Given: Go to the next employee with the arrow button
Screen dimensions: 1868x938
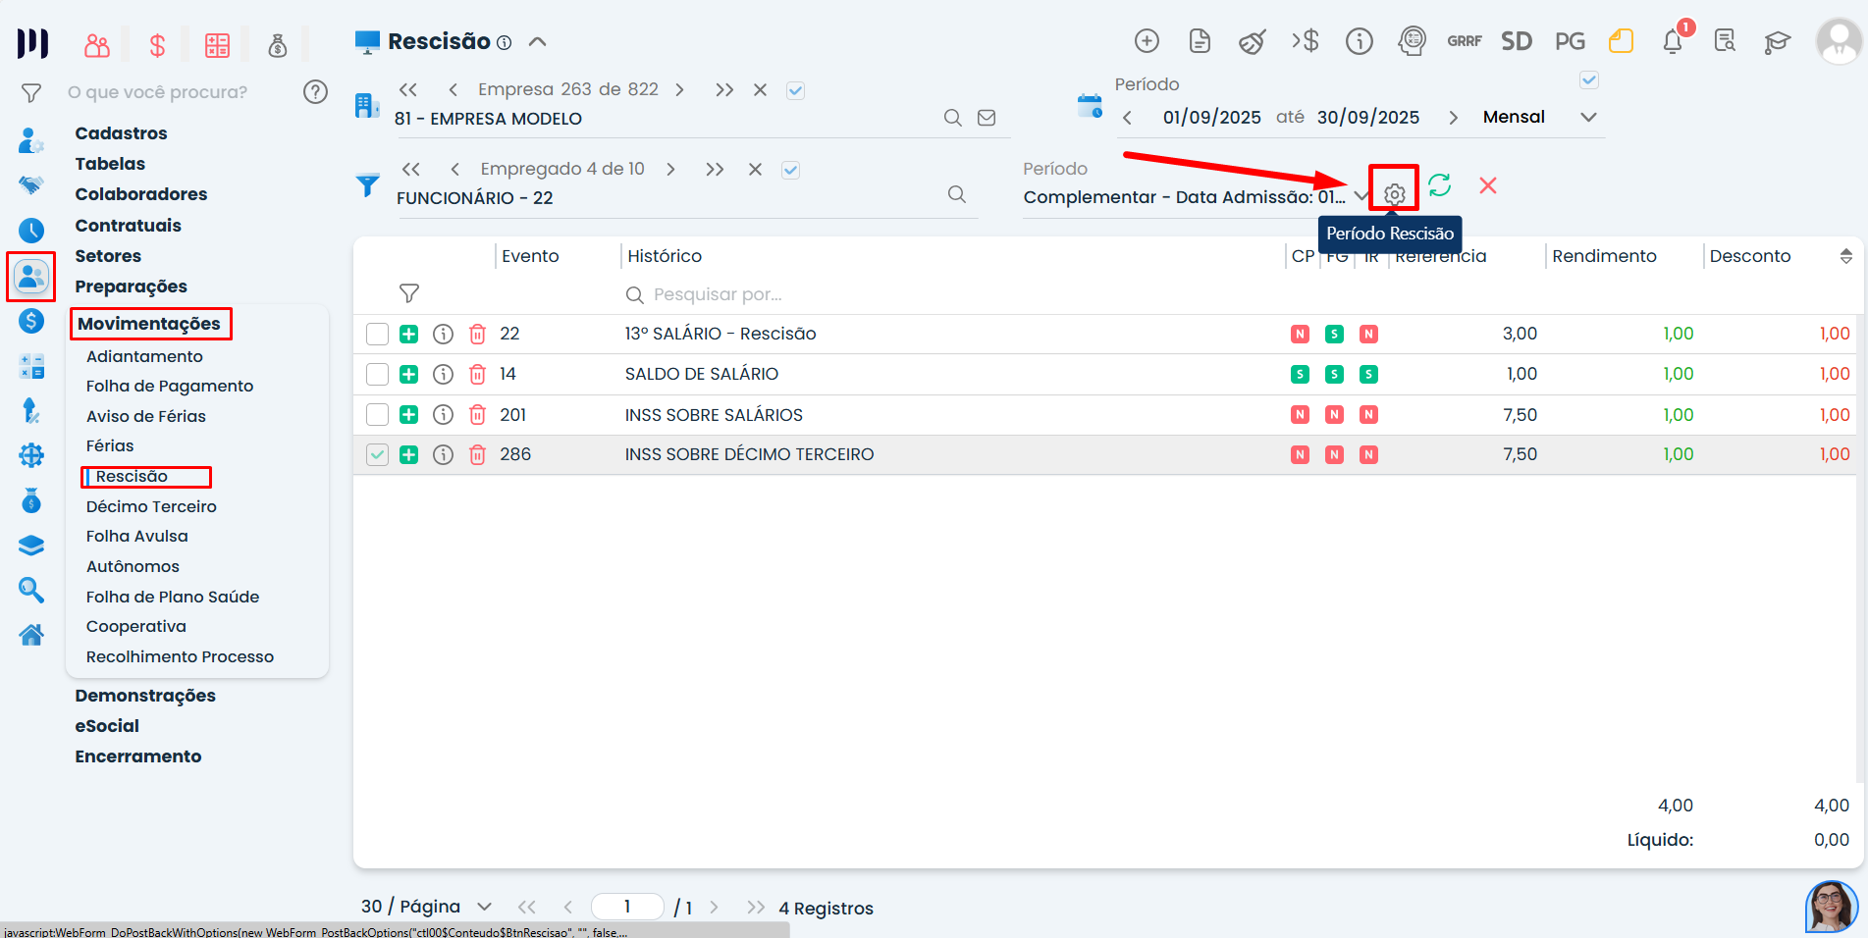Looking at the screenshot, I should [670, 169].
